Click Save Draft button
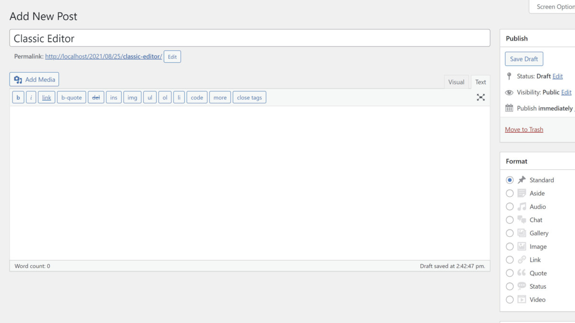Image resolution: width=575 pixels, height=323 pixels. 524,59
